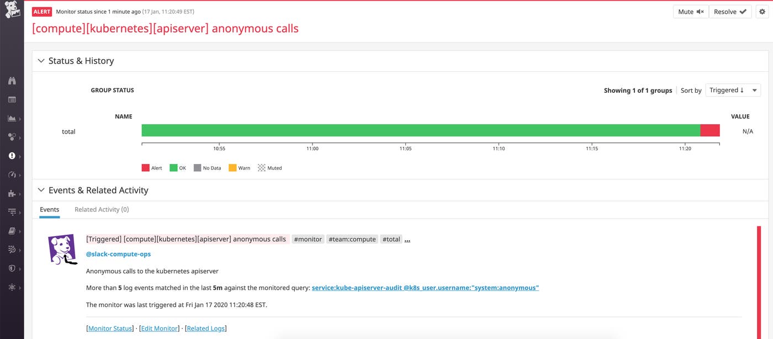Open the Infrastructure hosts icon
This screenshot has width=773, height=339.
[x=12, y=137]
